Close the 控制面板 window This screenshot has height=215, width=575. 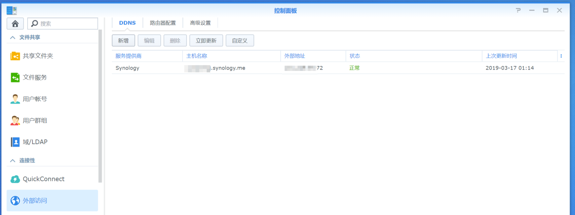tap(560, 10)
